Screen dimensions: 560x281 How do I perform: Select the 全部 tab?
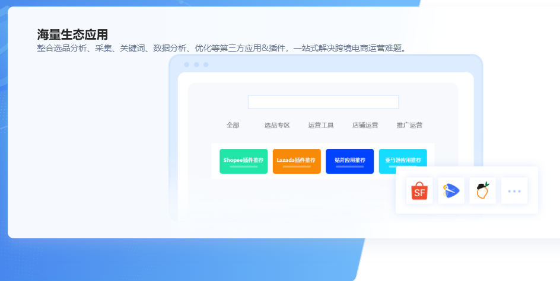click(233, 125)
